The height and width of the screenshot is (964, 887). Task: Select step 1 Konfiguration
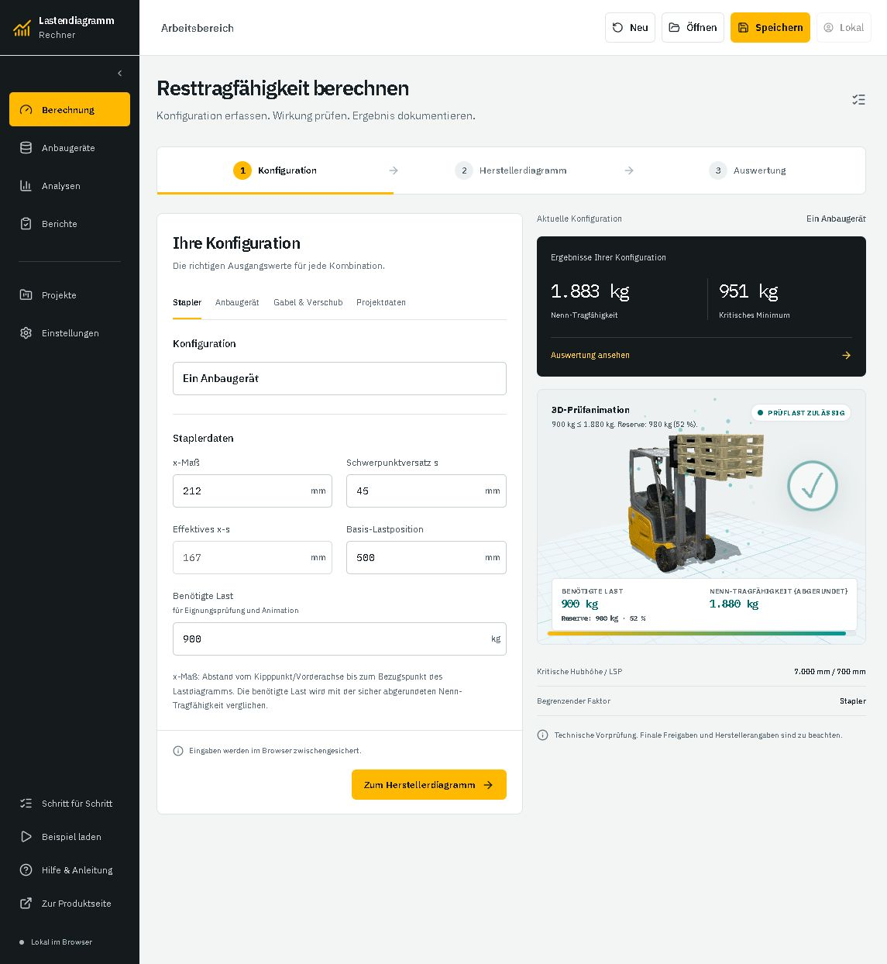275,170
